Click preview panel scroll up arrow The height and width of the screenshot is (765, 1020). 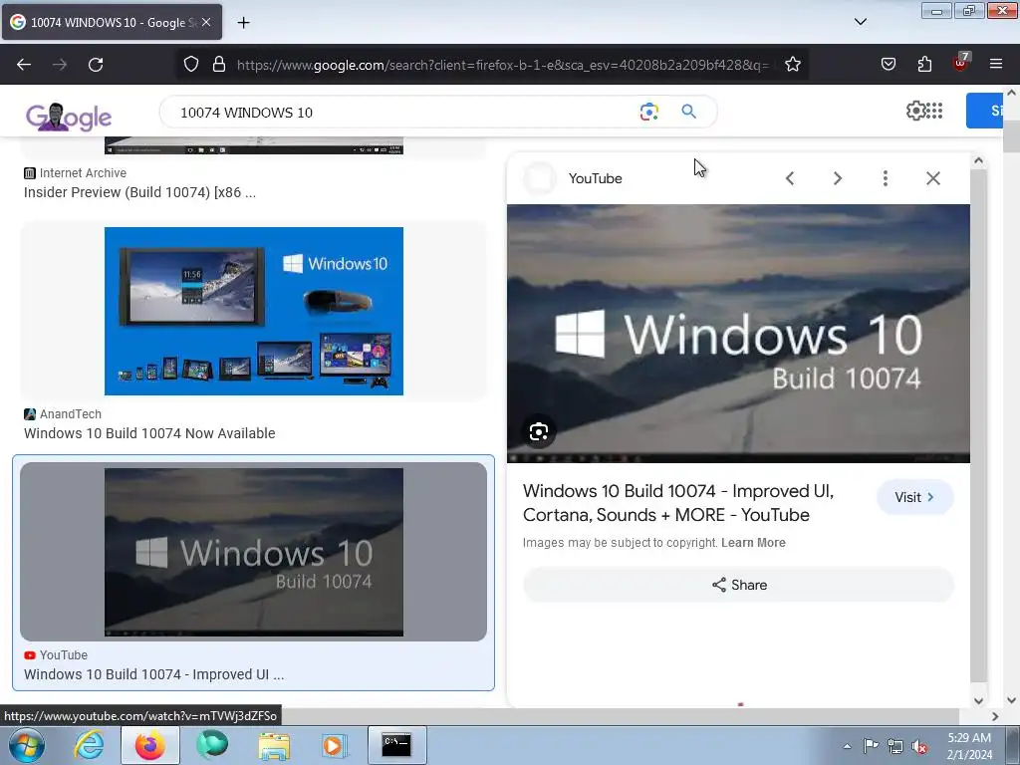coord(978,160)
